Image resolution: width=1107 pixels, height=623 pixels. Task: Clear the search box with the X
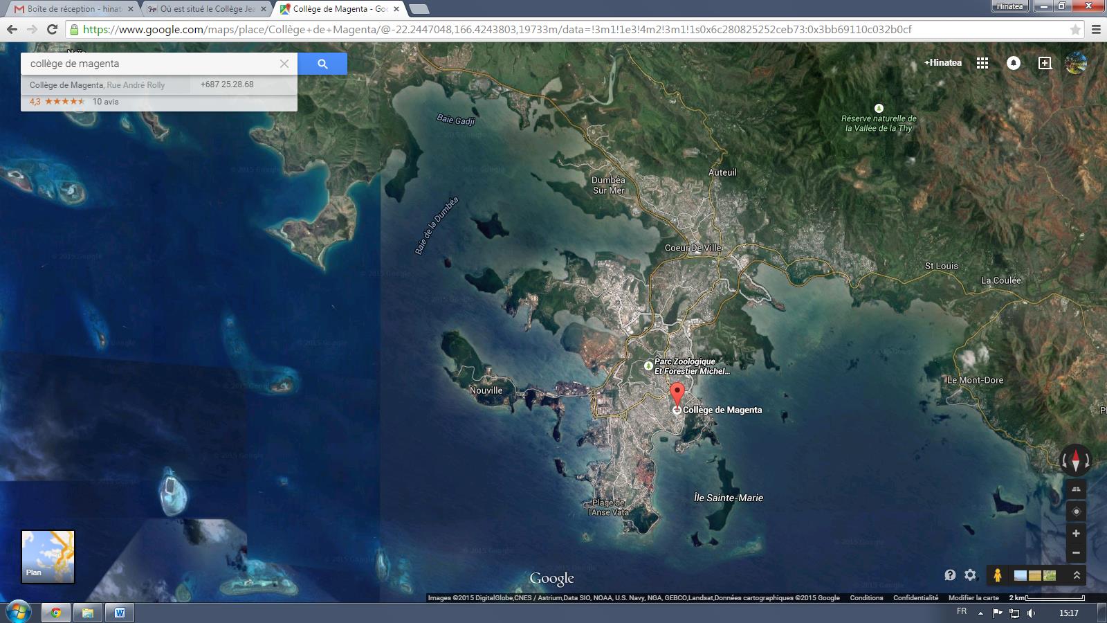click(x=284, y=64)
